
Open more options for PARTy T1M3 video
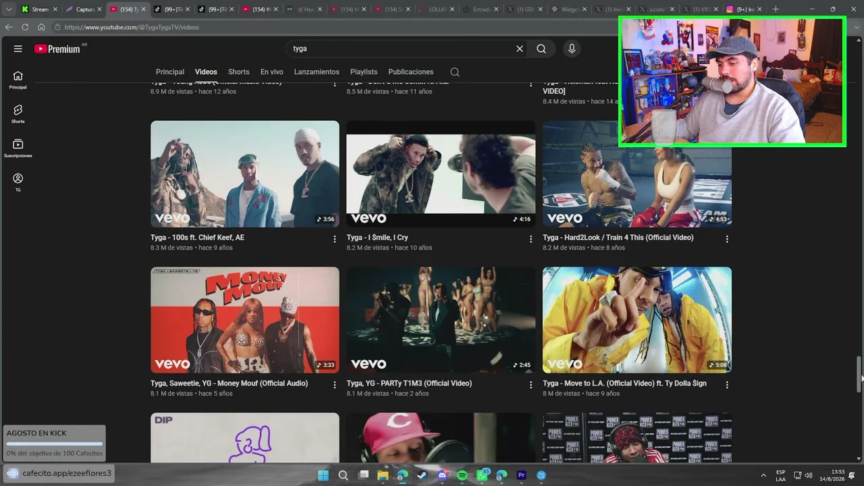point(531,385)
